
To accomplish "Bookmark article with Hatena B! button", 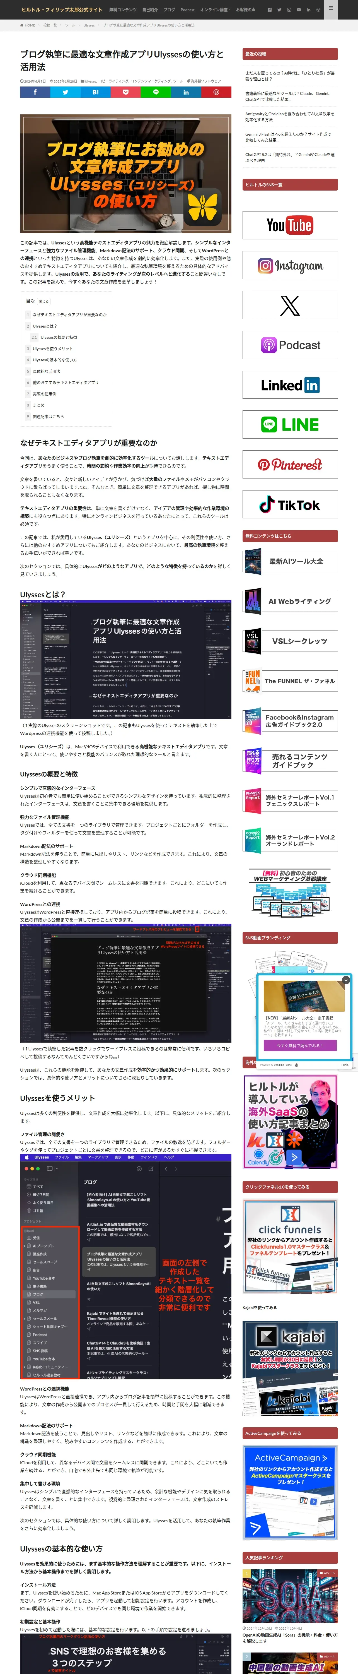I will pos(96,92).
